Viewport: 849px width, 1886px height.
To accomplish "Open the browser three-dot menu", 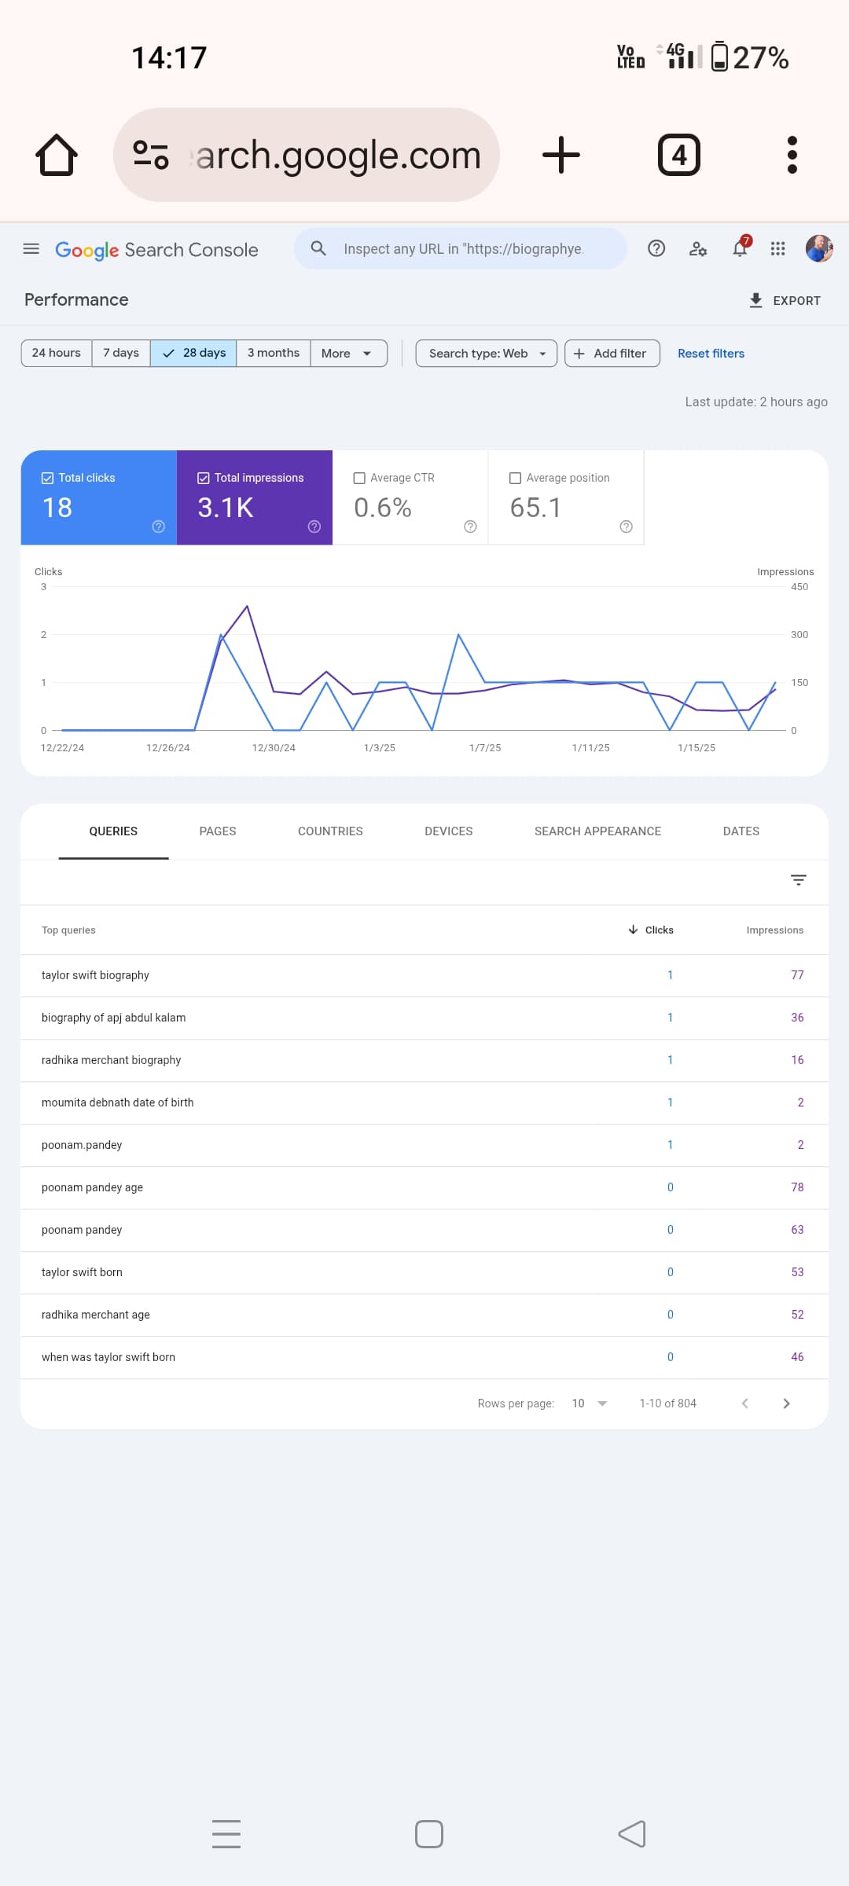I will pos(792,155).
